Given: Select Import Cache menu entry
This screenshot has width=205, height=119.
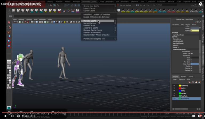Looking at the screenshot, I should point(90,8).
